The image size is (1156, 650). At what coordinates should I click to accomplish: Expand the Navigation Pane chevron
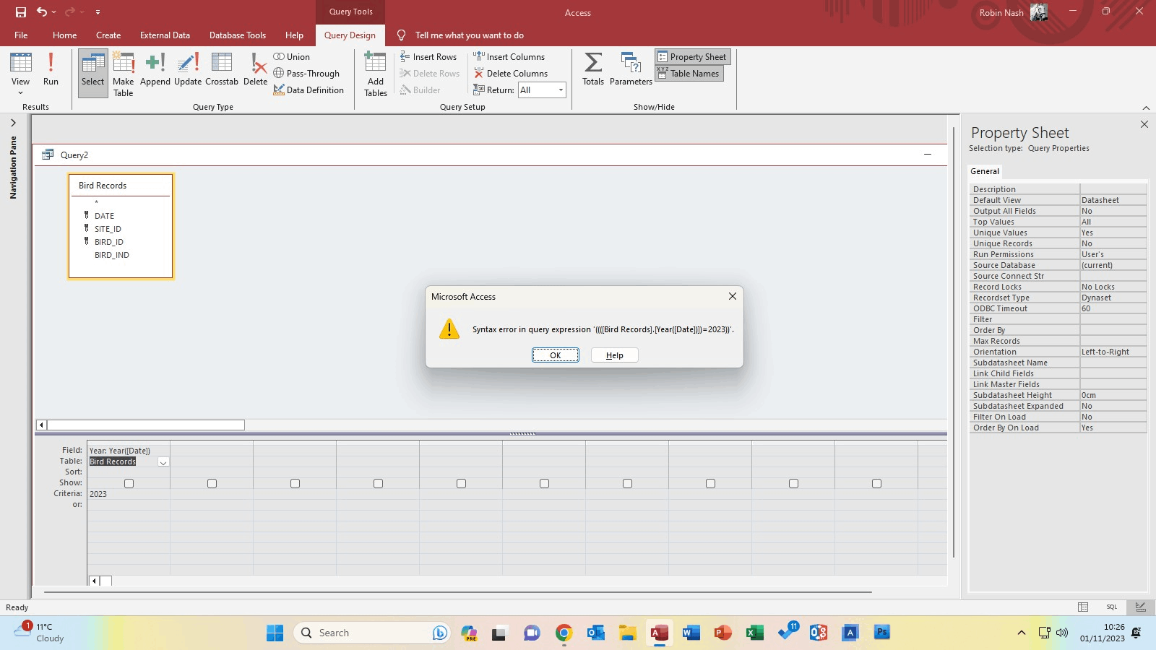tap(13, 123)
